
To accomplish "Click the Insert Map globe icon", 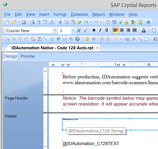I will point(71,39).
